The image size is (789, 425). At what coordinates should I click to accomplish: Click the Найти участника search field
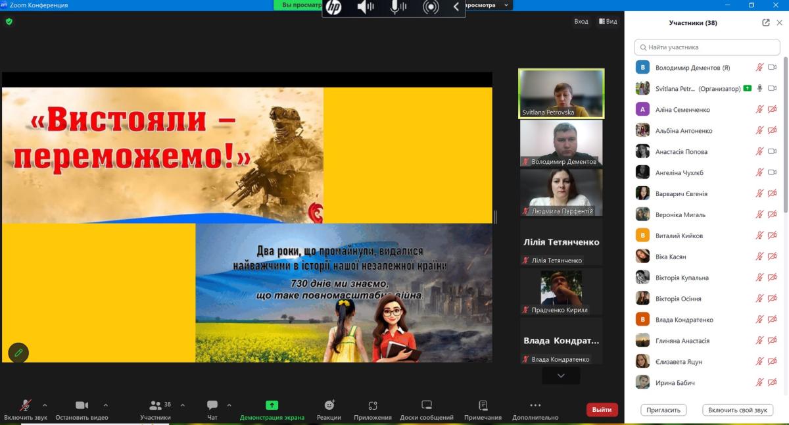(707, 47)
